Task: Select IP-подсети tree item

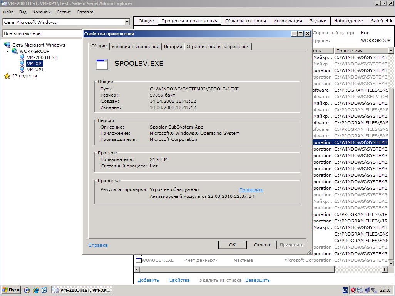Action: [24, 76]
